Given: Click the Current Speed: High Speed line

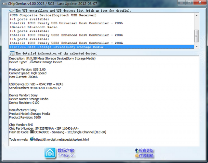Looking at the screenshot, I should pos(28,73).
